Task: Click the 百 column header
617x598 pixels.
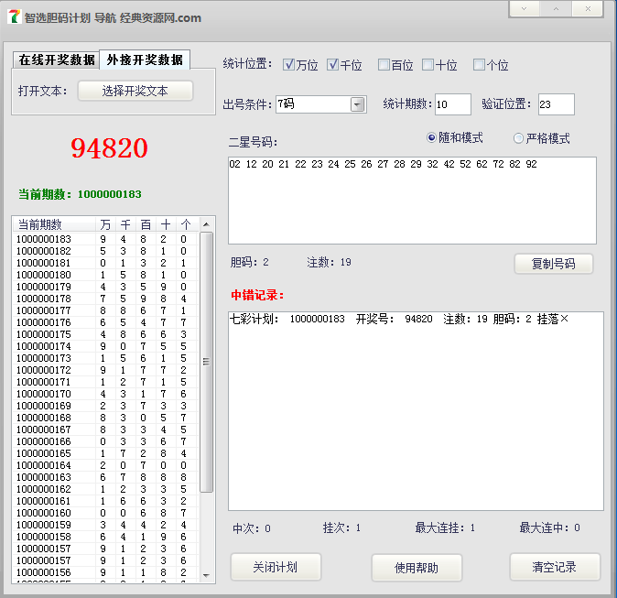Action: 146,224
